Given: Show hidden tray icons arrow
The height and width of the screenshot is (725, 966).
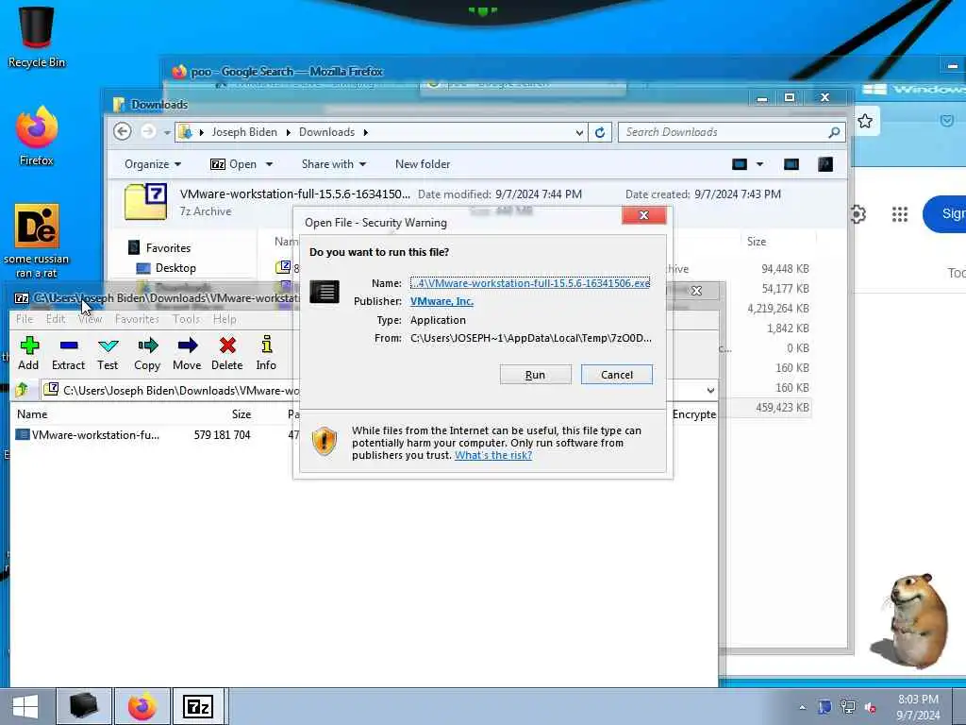Looking at the screenshot, I should (x=802, y=708).
